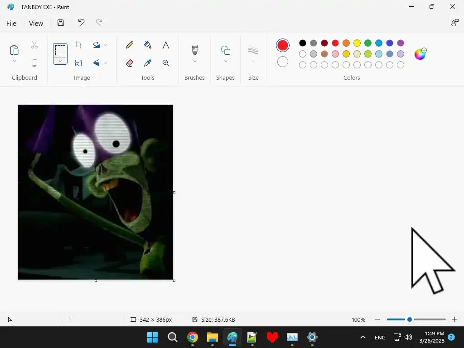Screen dimensions: 464x348
Task: Open the Edit colors wheel
Action: point(420,54)
